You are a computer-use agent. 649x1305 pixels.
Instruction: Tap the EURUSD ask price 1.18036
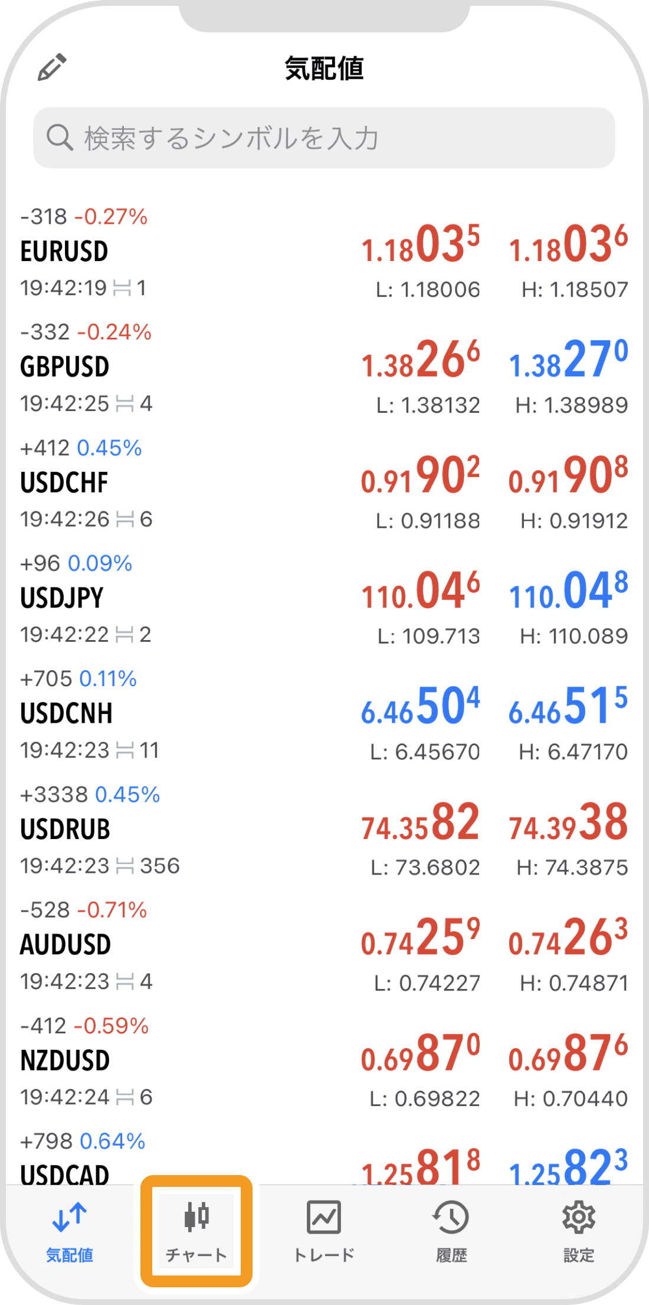click(x=568, y=245)
